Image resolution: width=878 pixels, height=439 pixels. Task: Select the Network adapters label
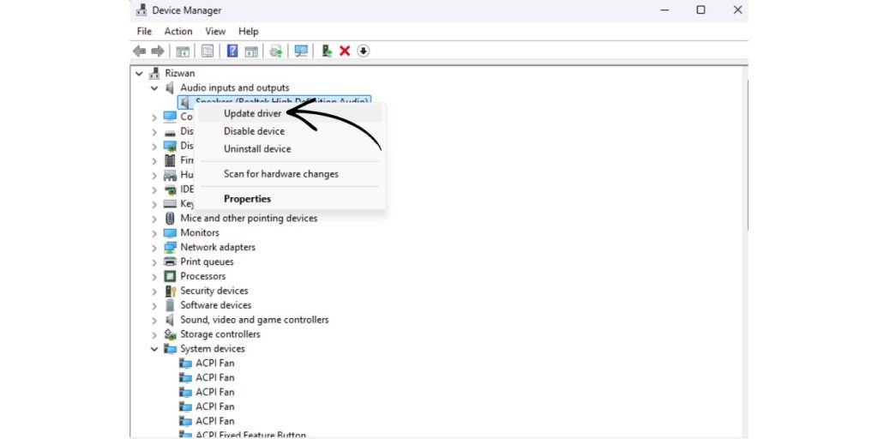point(217,247)
